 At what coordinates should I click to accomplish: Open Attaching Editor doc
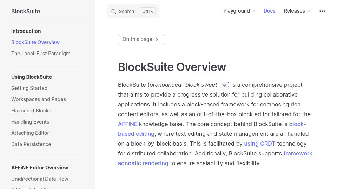(30, 133)
